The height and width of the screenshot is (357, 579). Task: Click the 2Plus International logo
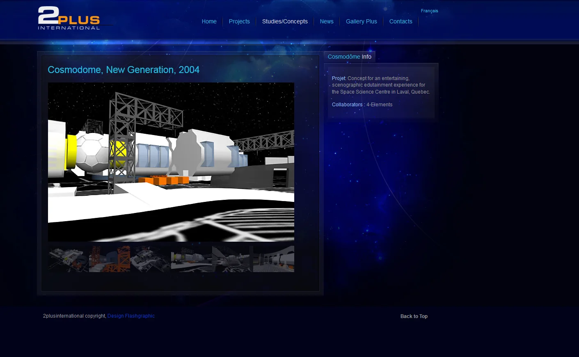[69, 18]
